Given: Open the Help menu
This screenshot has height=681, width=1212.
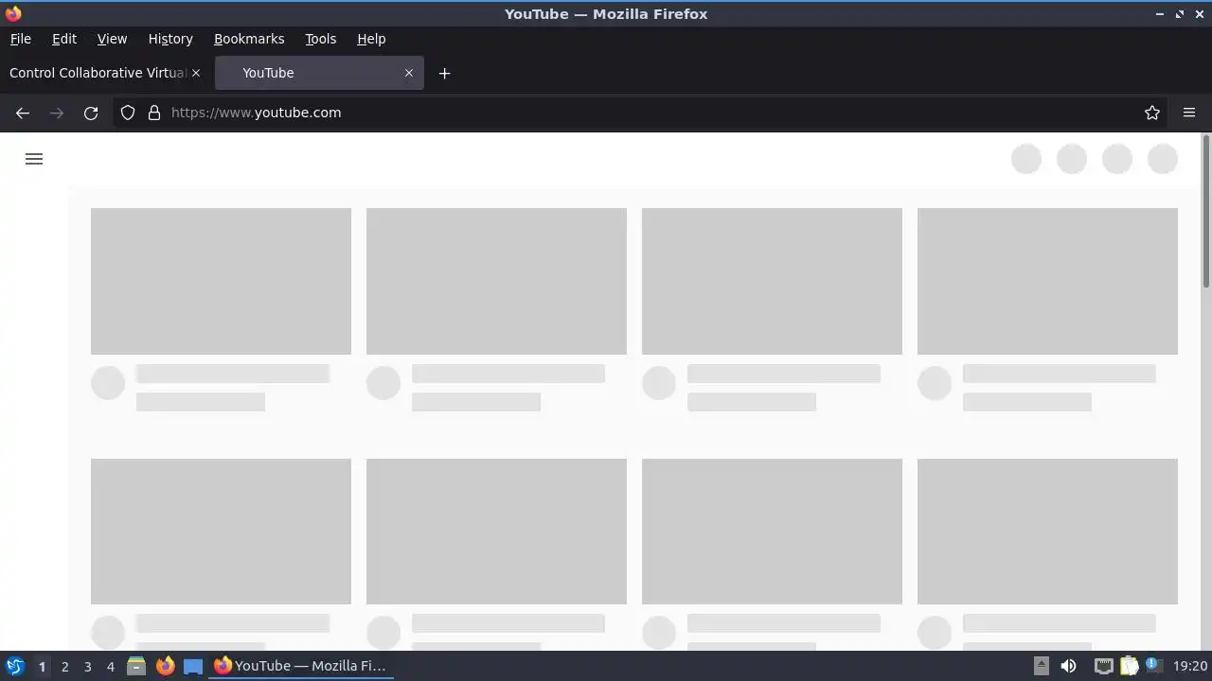Looking at the screenshot, I should click(371, 39).
